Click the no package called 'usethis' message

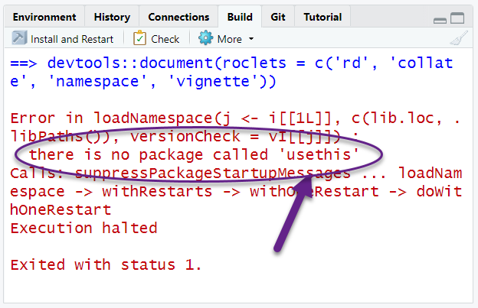click(x=194, y=155)
